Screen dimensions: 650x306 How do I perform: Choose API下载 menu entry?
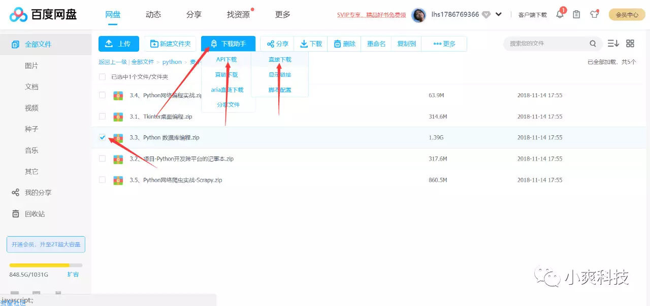(x=226, y=59)
